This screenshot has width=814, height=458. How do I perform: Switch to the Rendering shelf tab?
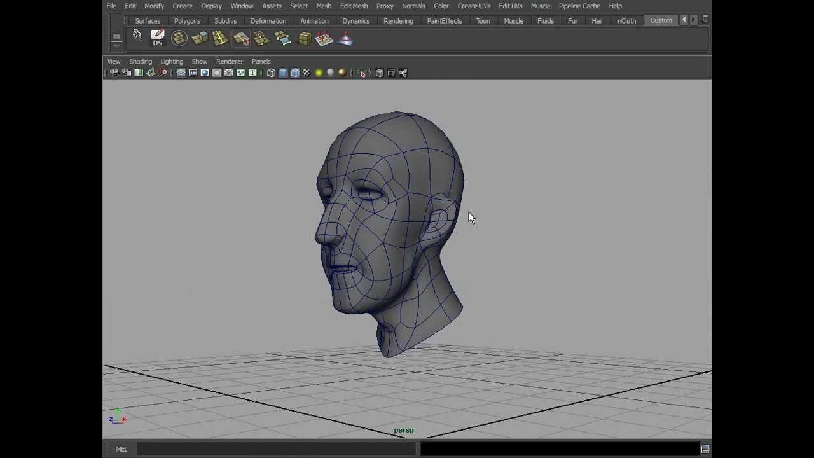[398, 21]
